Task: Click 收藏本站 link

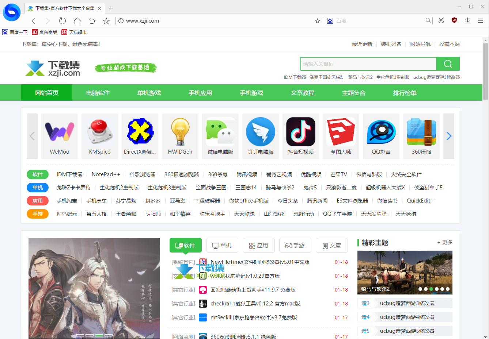Action: [450, 44]
